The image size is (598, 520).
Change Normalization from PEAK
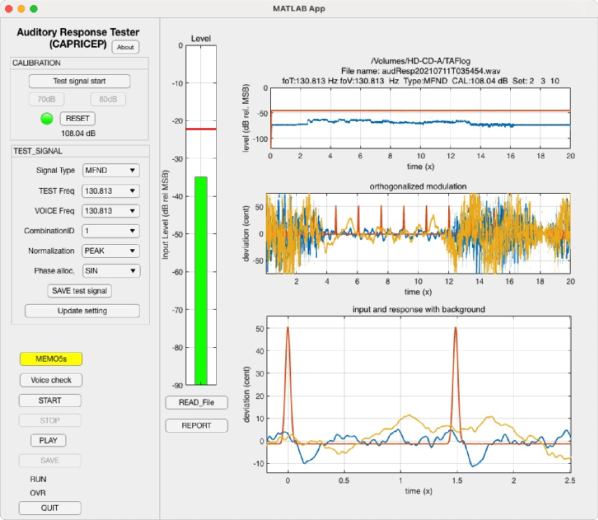point(111,251)
